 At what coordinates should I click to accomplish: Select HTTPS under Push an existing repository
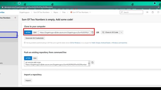click(28, 58)
